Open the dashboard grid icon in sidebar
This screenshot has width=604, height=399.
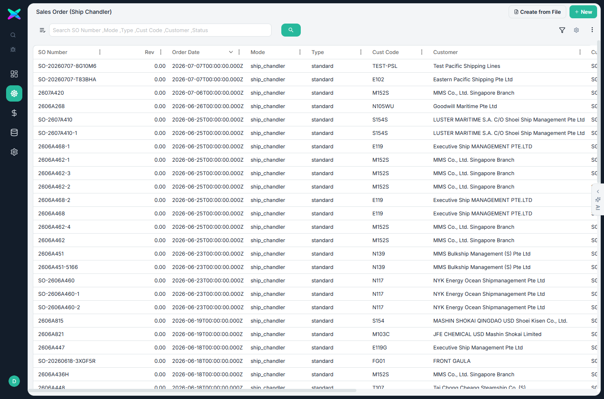click(14, 74)
